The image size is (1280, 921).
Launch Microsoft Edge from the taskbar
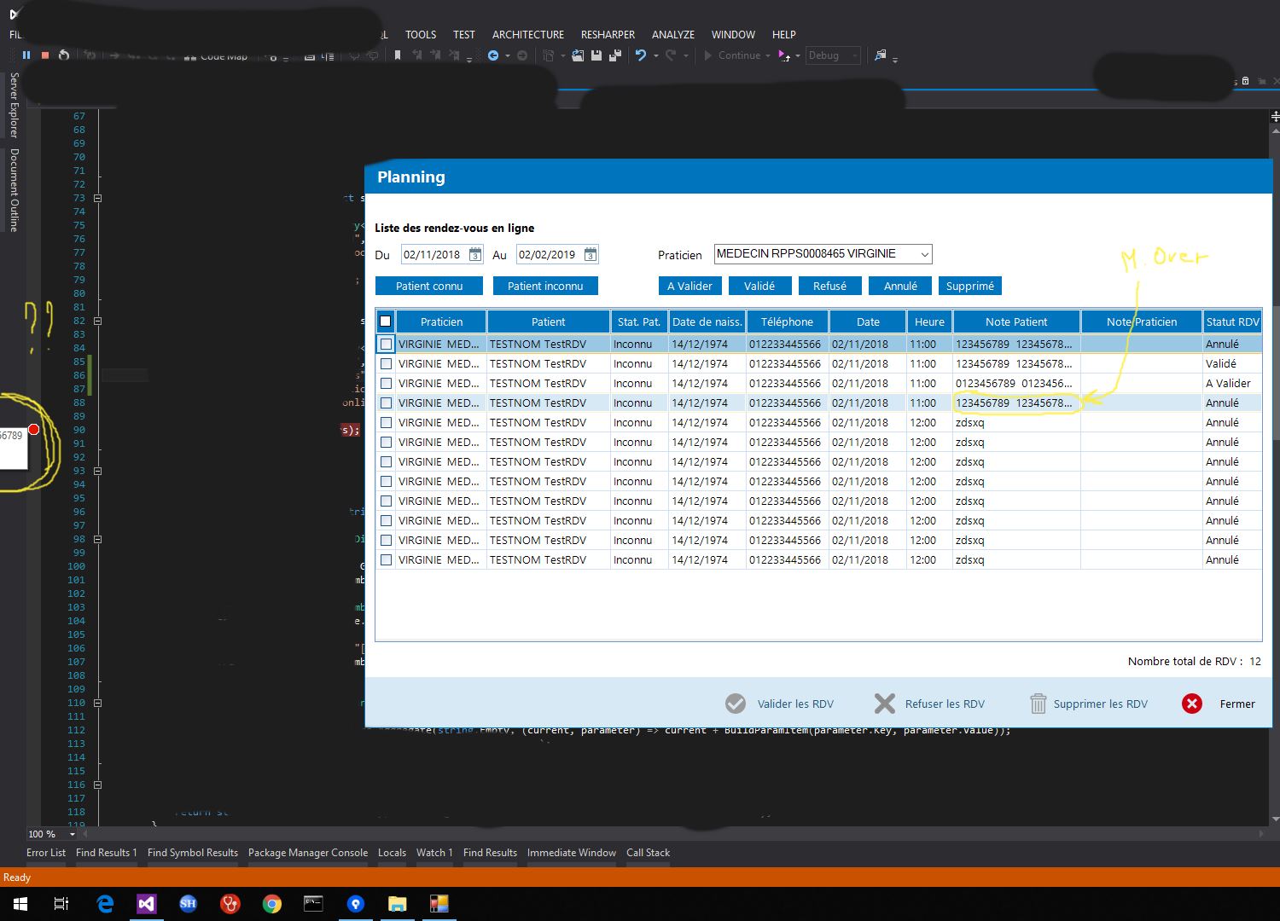click(105, 904)
